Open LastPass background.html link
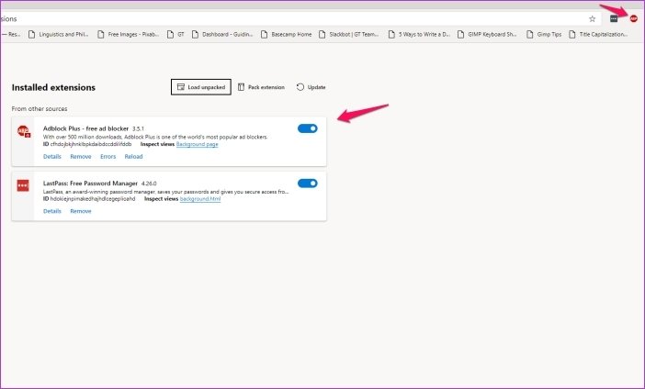Viewport: 645px width, 389px height. (x=200, y=199)
